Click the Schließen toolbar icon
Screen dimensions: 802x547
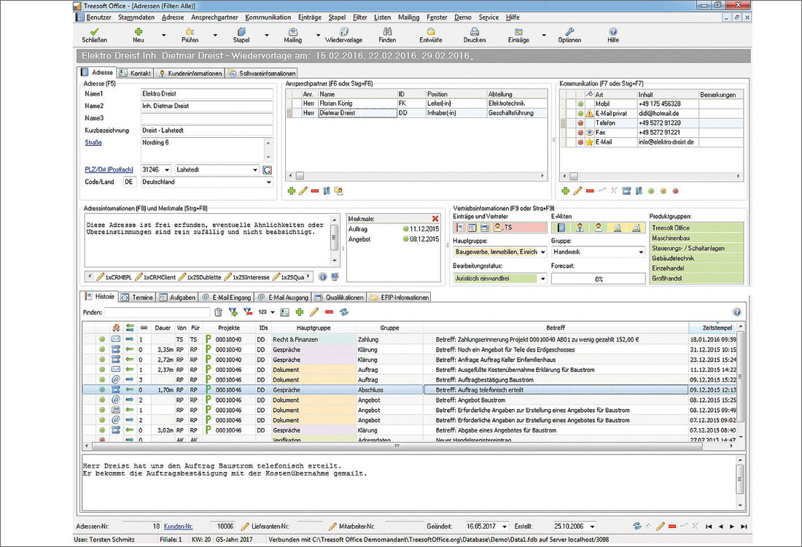(95, 32)
